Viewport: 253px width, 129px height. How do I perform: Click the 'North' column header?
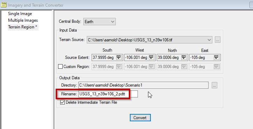(172, 50)
